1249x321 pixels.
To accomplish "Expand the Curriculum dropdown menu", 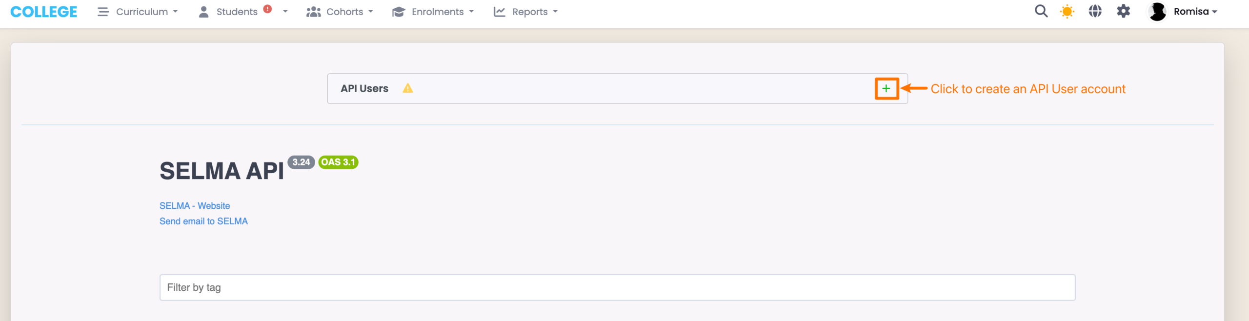I will [x=146, y=12].
